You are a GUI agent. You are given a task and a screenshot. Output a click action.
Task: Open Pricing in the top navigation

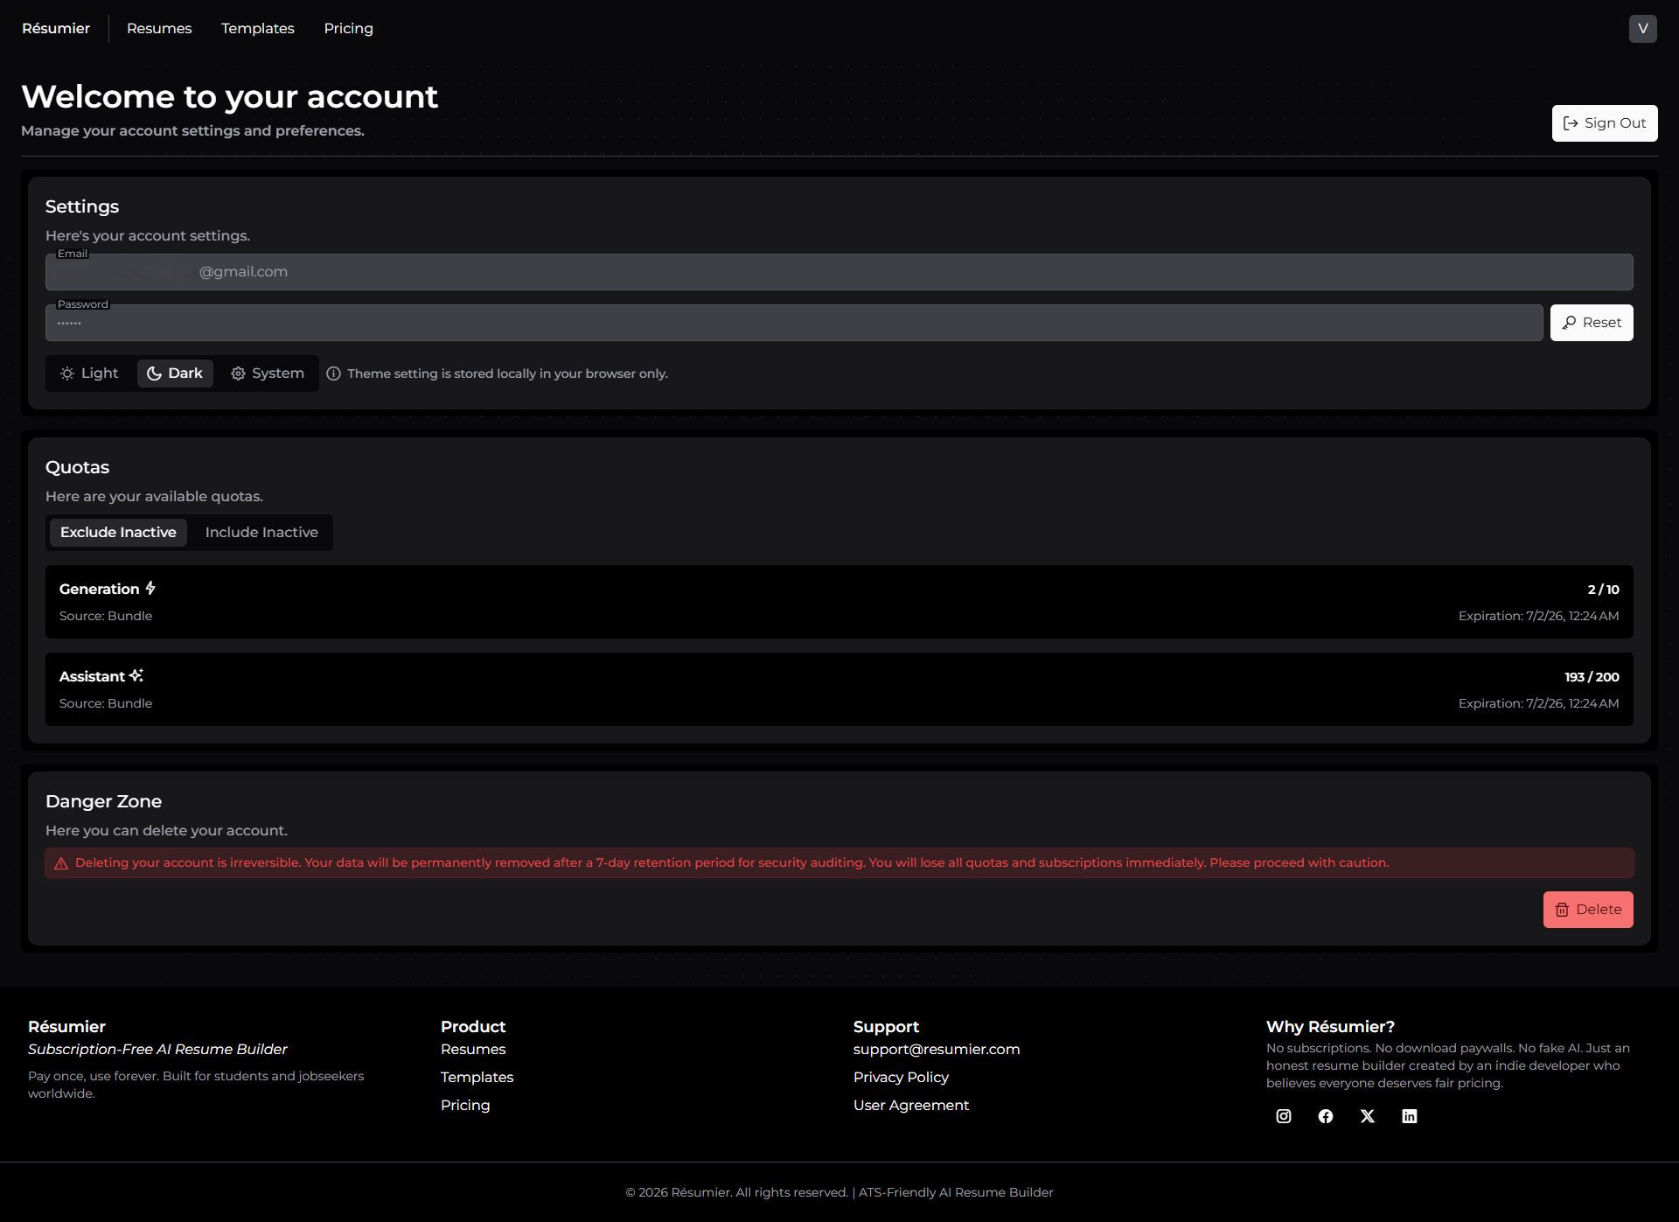point(348,28)
